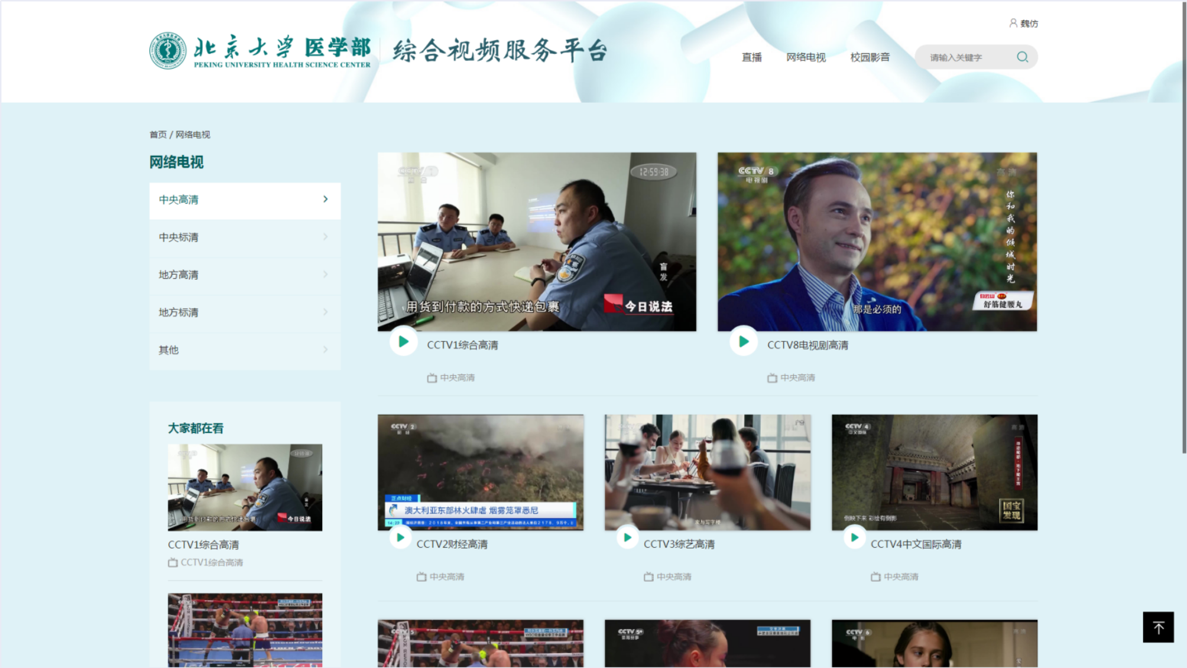
Task: Open the 校园影音 navigation menu item
Action: point(870,57)
